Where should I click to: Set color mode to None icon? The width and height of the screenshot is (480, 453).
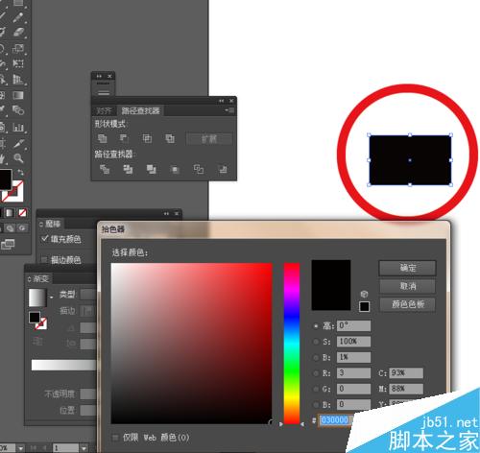[x=22, y=213]
